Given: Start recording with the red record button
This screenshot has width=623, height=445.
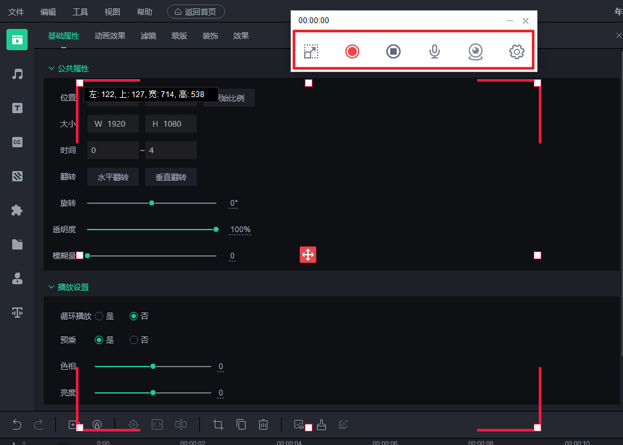Looking at the screenshot, I should [352, 51].
